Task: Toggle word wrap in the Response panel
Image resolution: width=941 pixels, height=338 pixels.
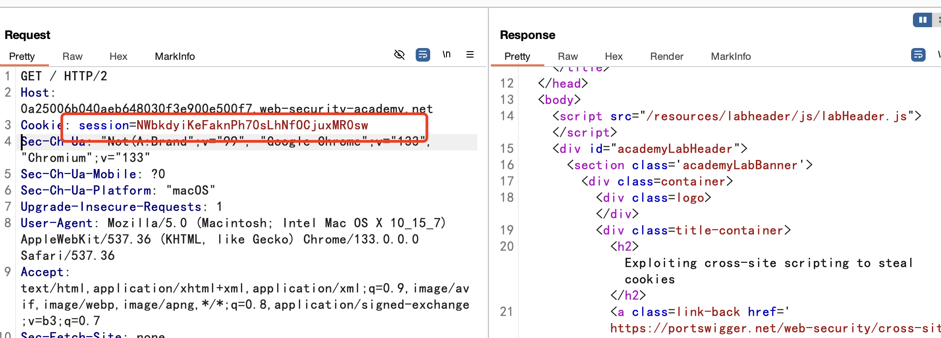Action: coord(918,55)
